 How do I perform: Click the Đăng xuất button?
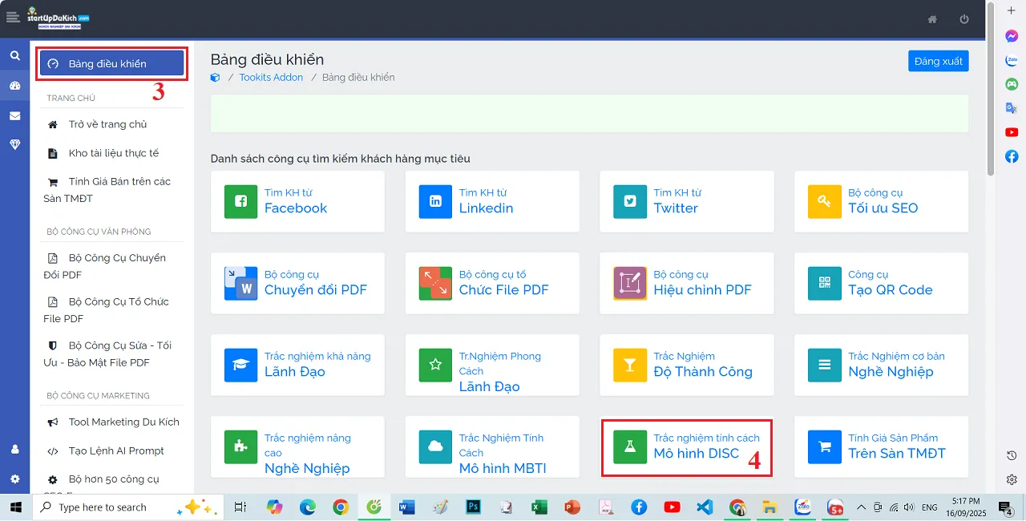click(x=938, y=61)
